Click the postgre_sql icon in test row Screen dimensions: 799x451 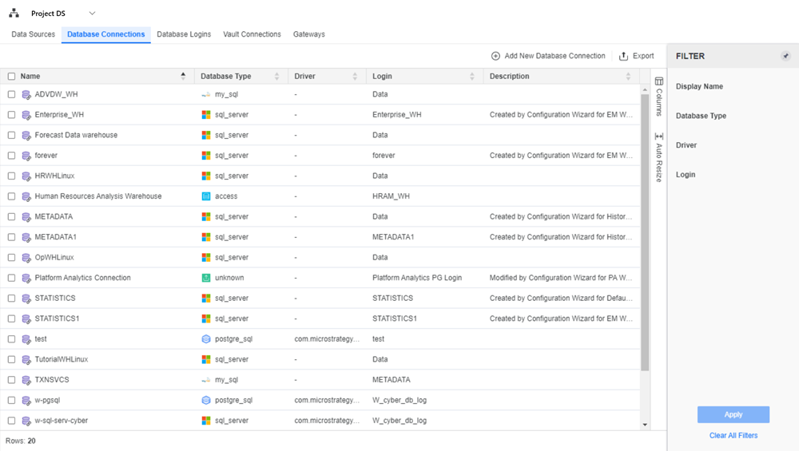[206, 339]
